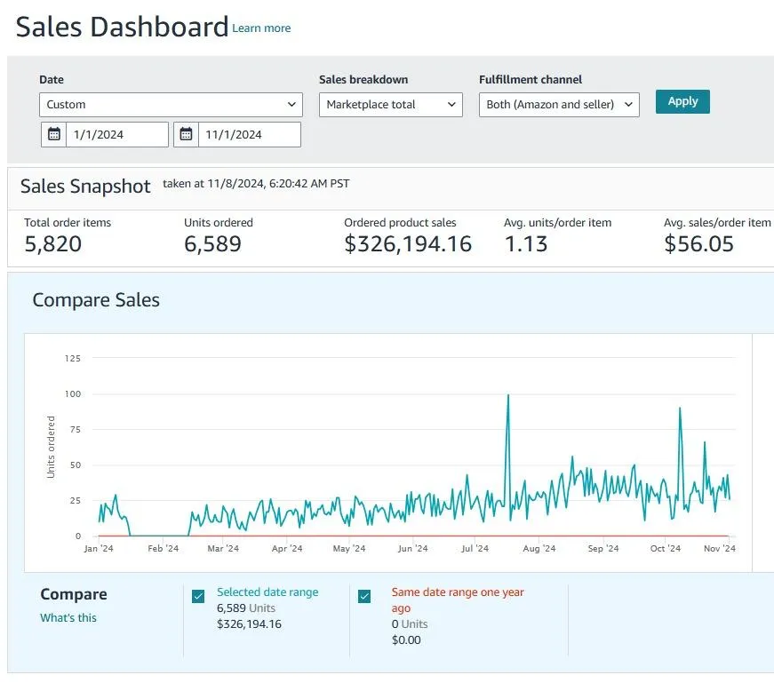
Task: Click the Units ordered value 6,589
Action: [x=212, y=244]
